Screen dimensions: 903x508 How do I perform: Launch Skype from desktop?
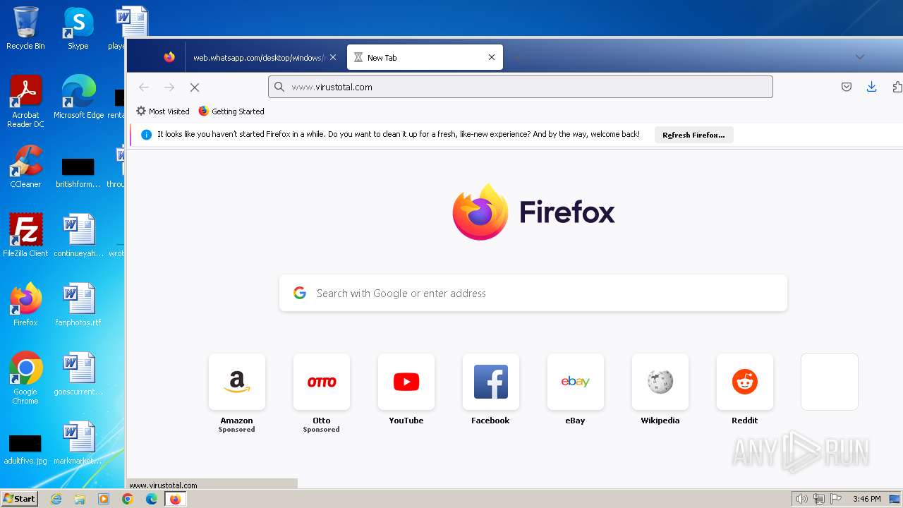pyautogui.click(x=78, y=28)
